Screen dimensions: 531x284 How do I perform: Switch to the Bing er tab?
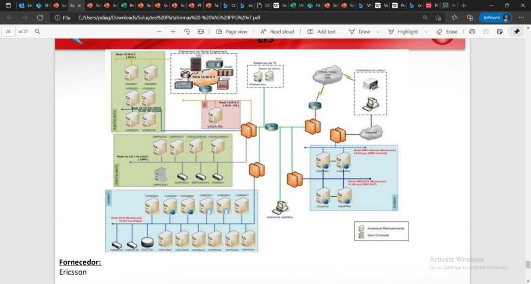246,5
